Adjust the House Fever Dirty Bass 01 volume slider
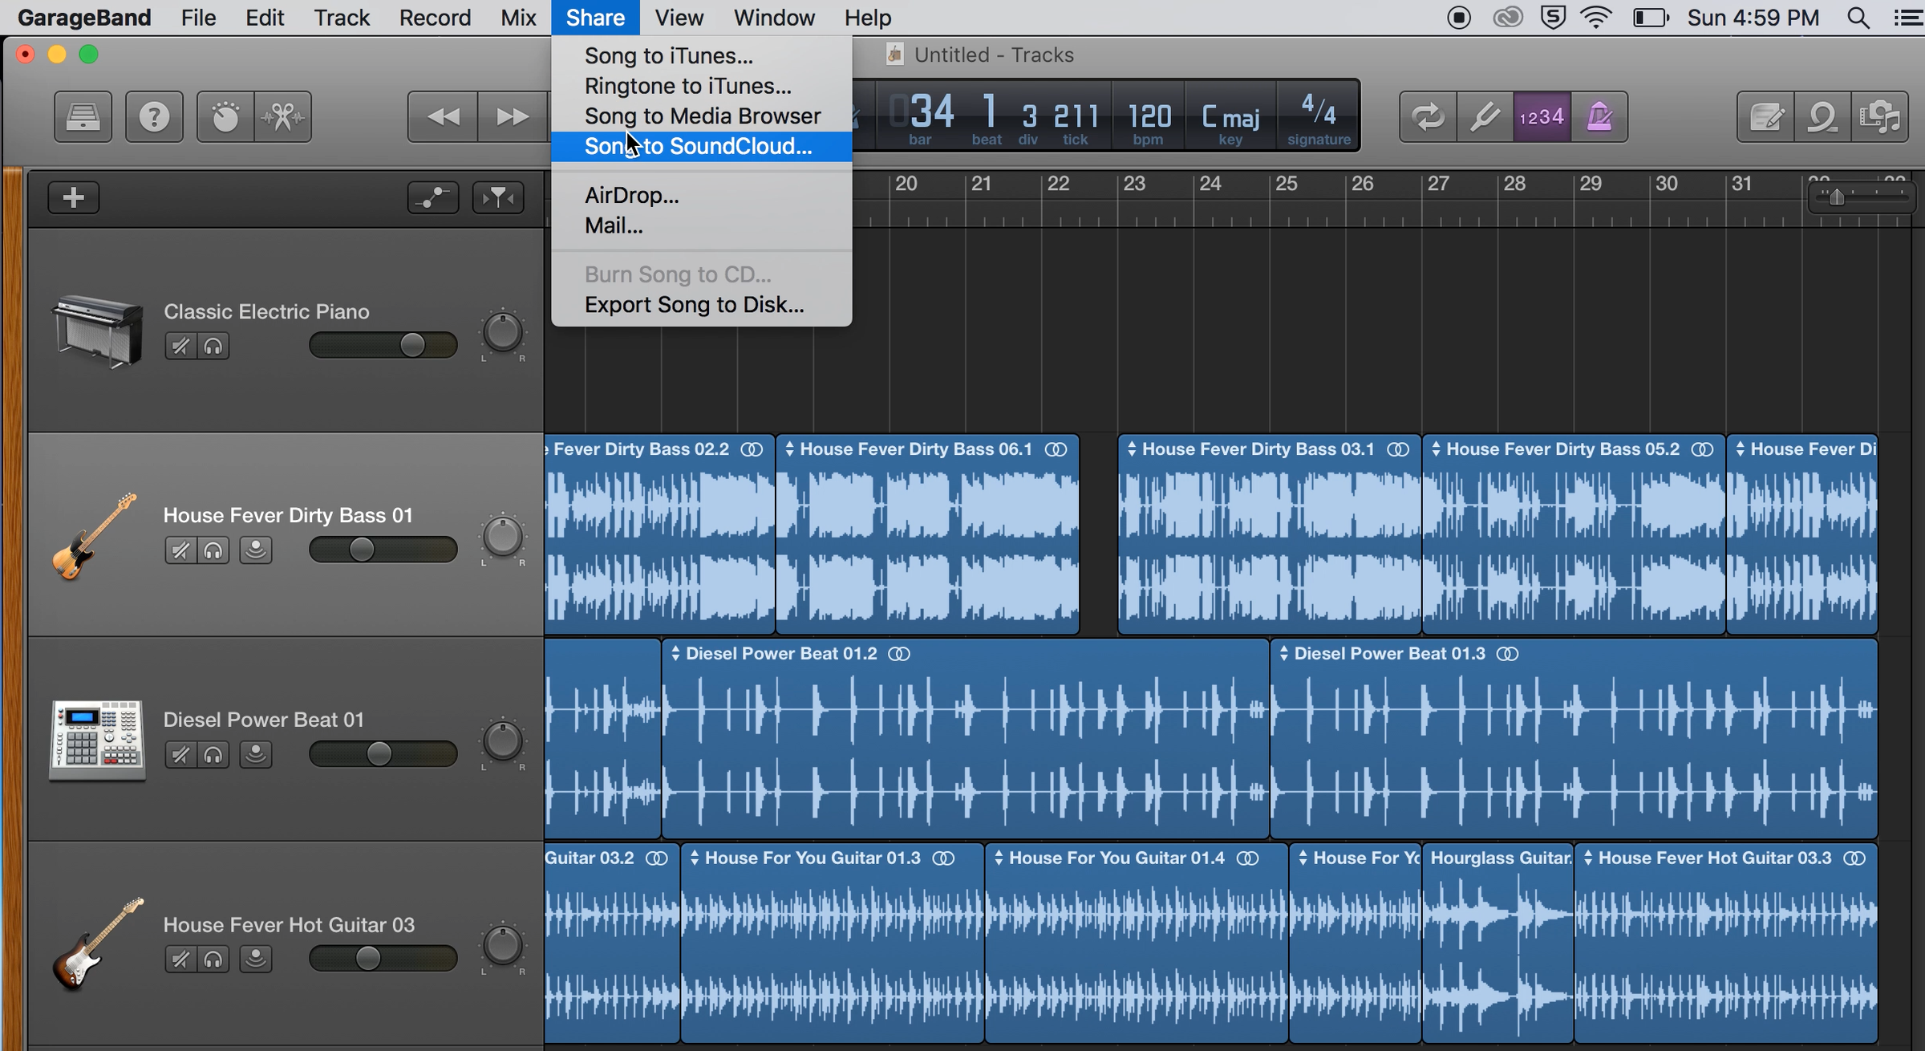This screenshot has width=1925, height=1051. [363, 550]
